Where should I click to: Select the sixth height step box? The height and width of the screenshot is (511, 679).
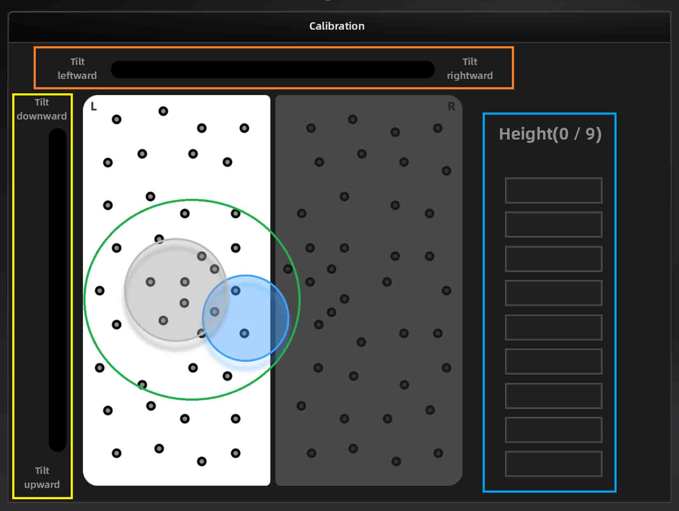tap(553, 361)
